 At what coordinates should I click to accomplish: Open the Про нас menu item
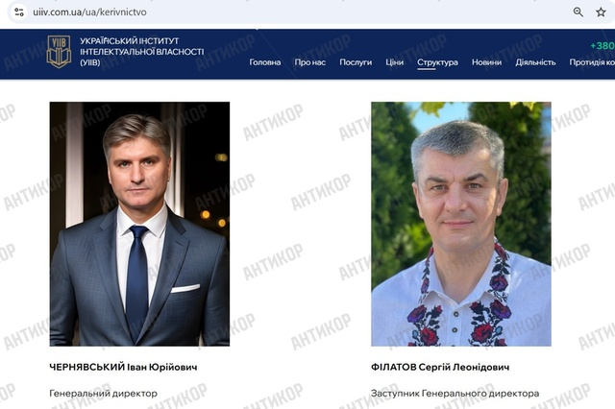pyautogui.click(x=309, y=62)
